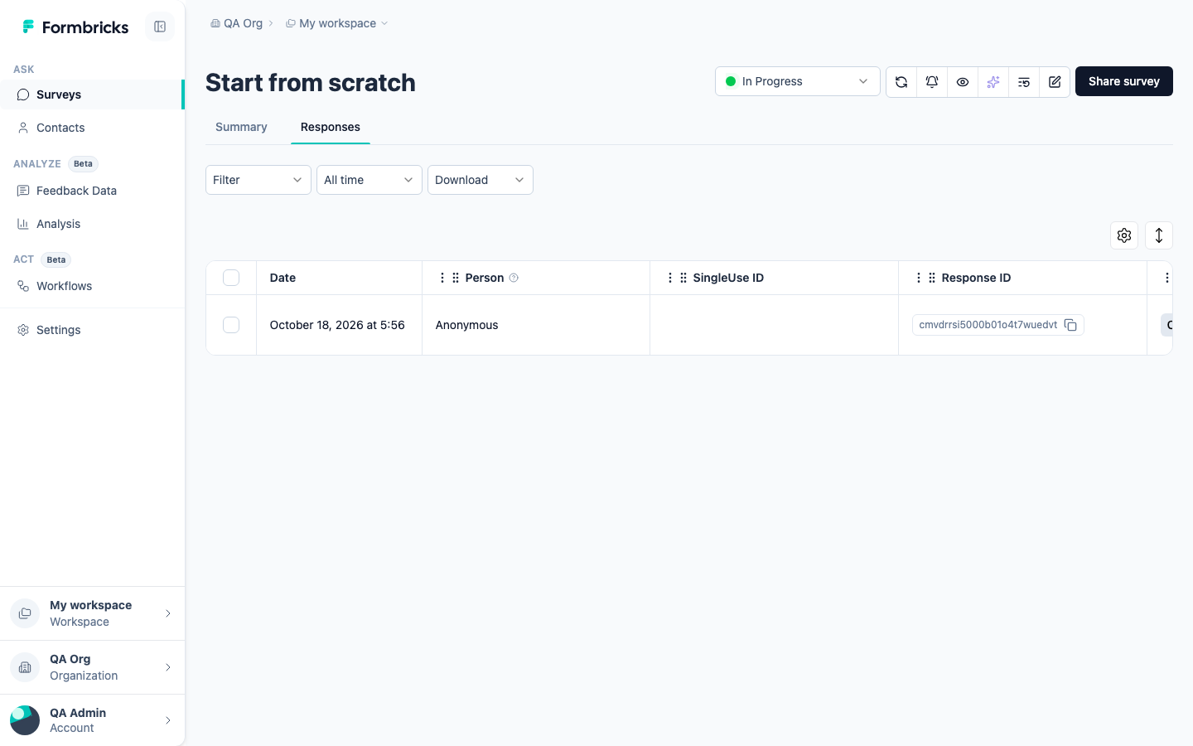Open Settings in the sidebar
This screenshot has width=1193, height=746.
(91, 330)
